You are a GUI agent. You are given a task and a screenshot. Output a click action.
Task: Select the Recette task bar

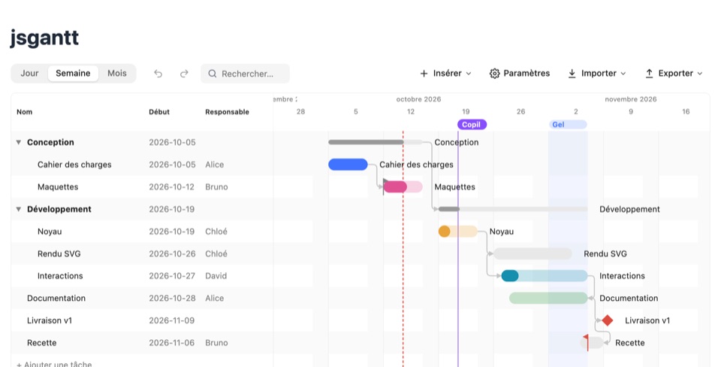(x=592, y=343)
